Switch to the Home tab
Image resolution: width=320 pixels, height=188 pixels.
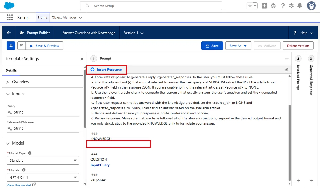click(43, 17)
